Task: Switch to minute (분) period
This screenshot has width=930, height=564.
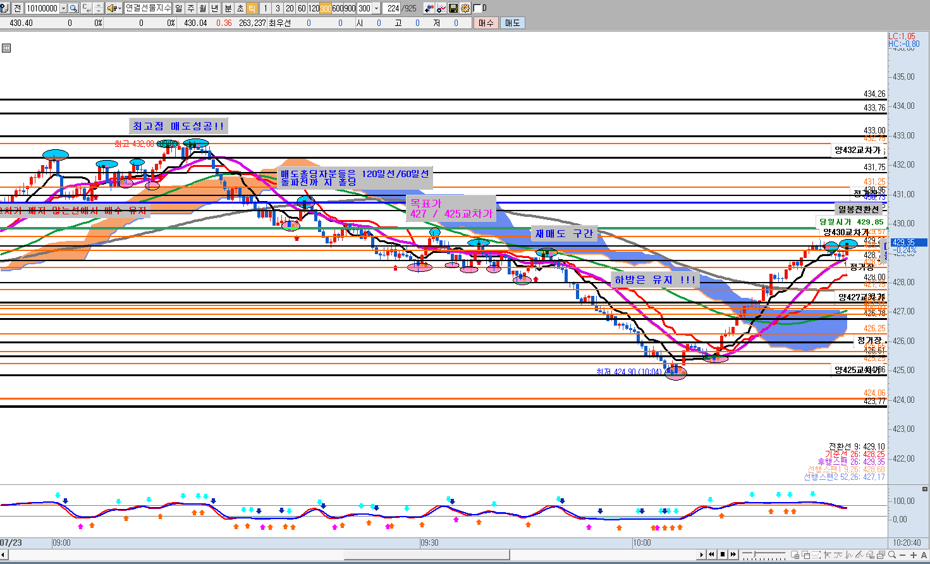Action: (x=228, y=8)
